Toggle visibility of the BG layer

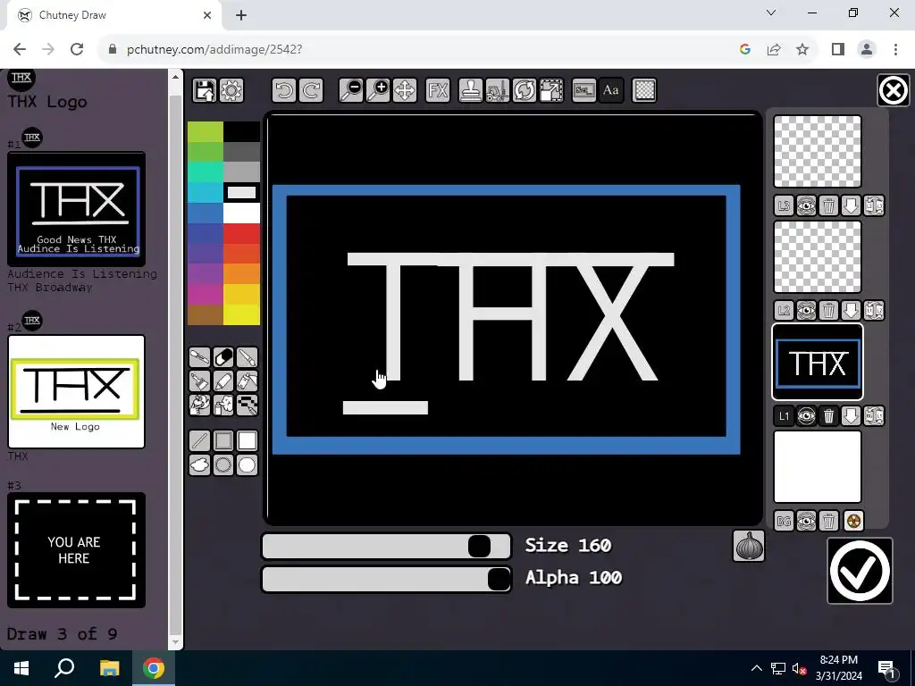pyautogui.click(x=807, y=521)
